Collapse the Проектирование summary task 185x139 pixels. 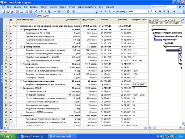pyautogui.click(x=21, y=47)
